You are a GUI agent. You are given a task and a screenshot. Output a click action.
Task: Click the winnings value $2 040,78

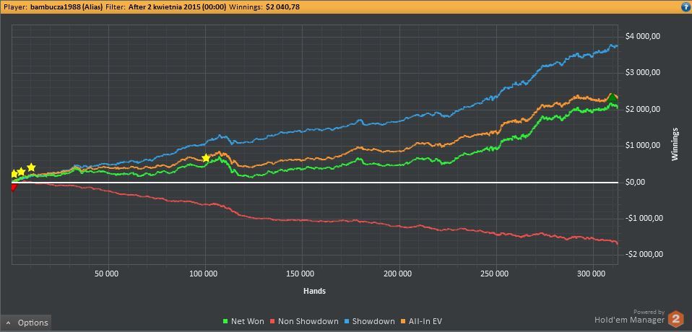click(283, 7)
